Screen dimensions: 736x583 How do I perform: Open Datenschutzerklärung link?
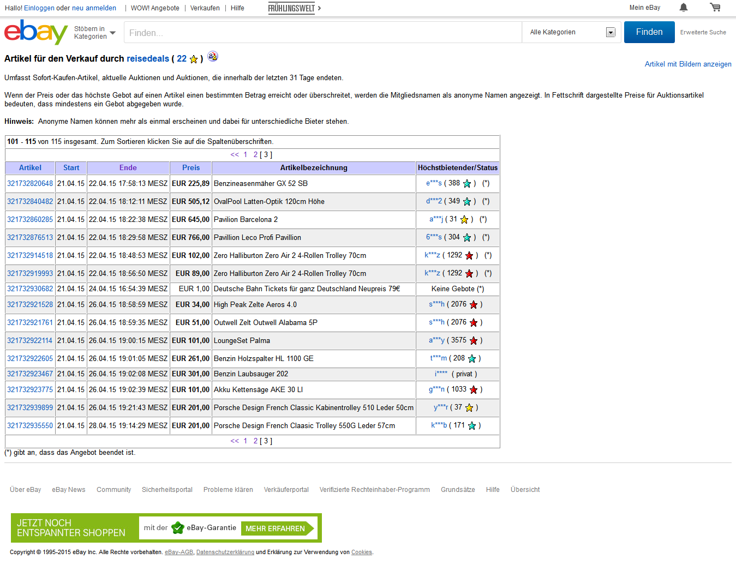[x=225, y=552]
